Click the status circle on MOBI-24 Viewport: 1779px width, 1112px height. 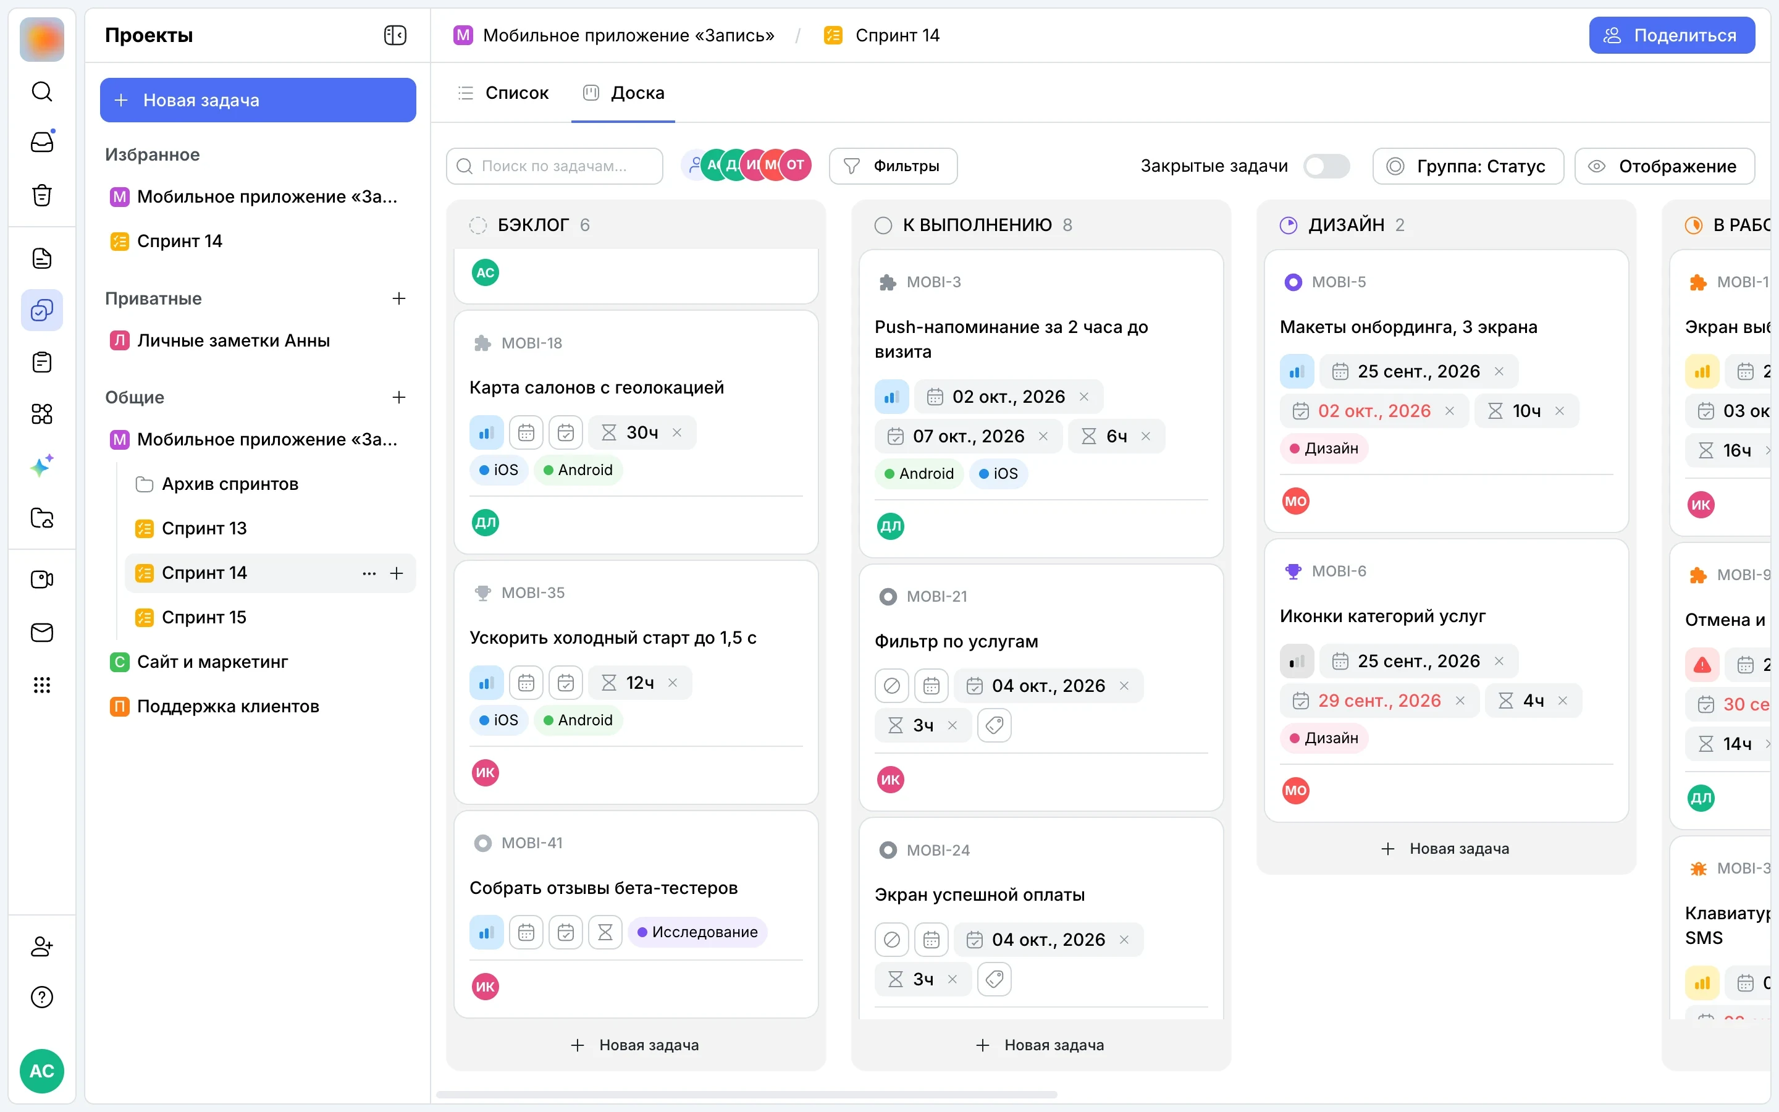[888, 850]
